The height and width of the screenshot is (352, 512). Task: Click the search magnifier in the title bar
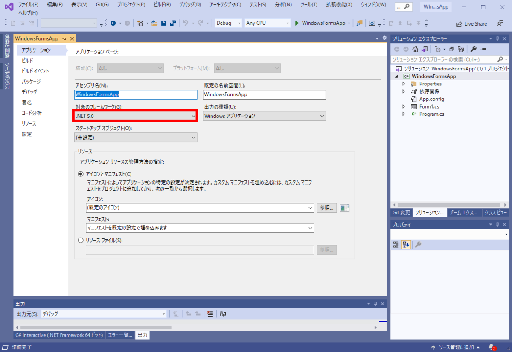[x=407, y=7]
